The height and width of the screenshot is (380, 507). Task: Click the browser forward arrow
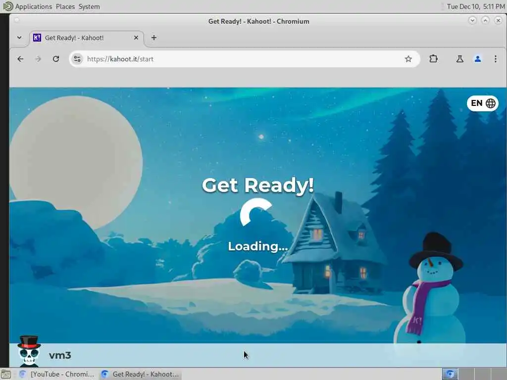coord(38,59)
